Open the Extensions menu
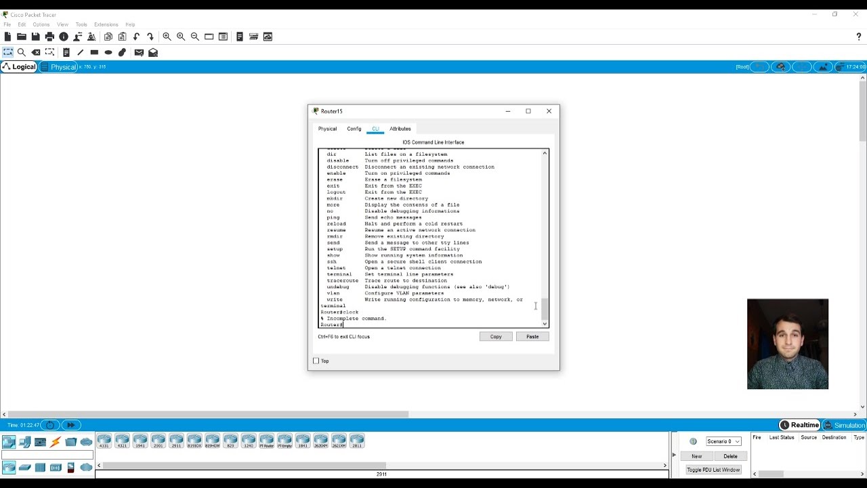Screen dimensions: 867x488 pos(106,24)
